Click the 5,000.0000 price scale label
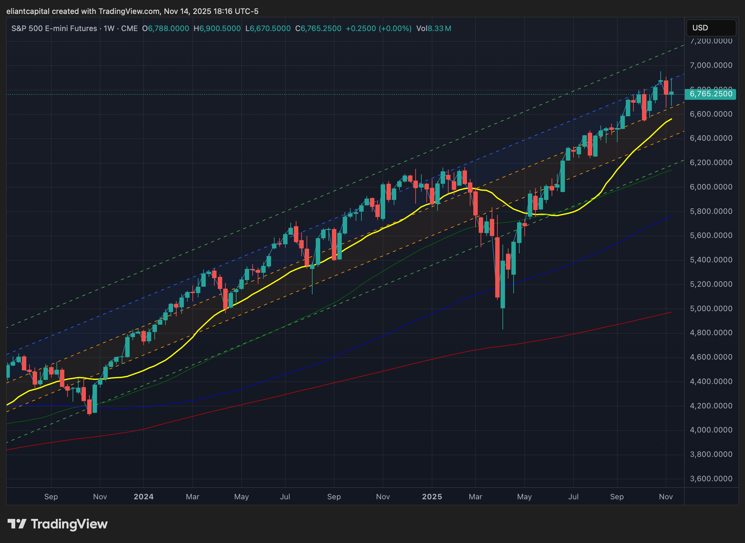 711,309
